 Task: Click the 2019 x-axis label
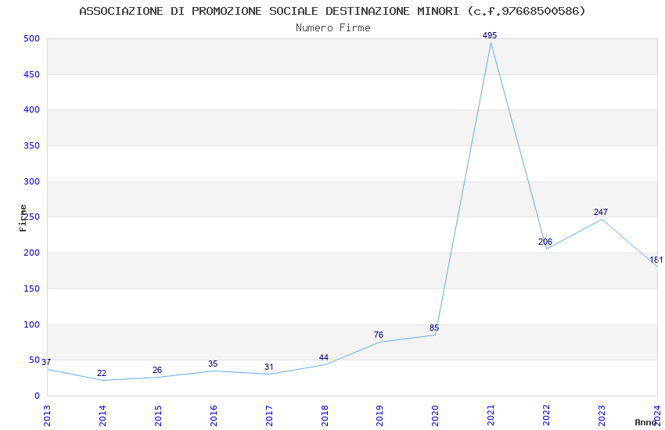coord(379,416)
